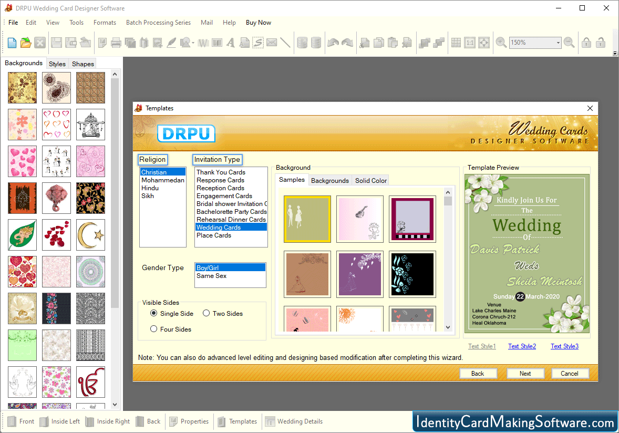Image resolution: width=619 pixels, height=433 pixels.
Task: Open the File menu
Action: click(13, 23)
